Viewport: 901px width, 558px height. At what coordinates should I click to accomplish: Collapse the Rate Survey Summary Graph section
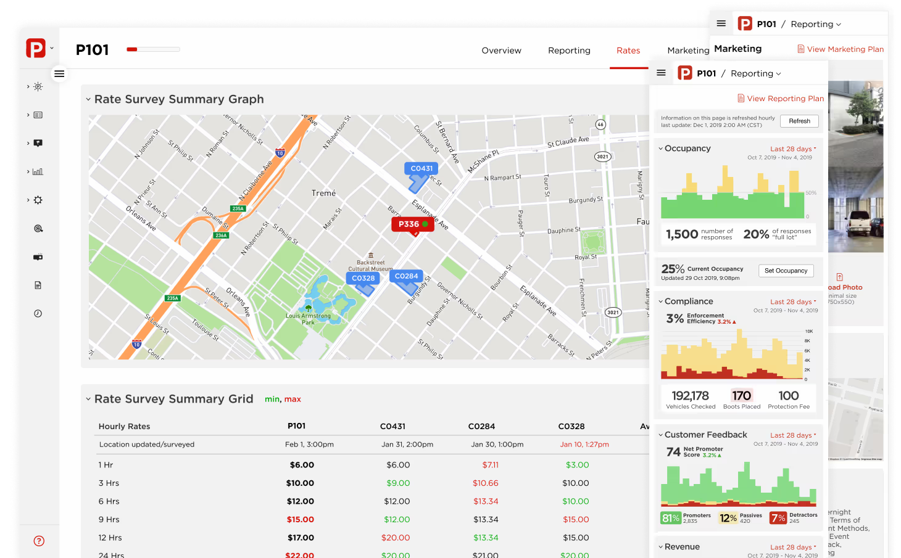point(87,99)
